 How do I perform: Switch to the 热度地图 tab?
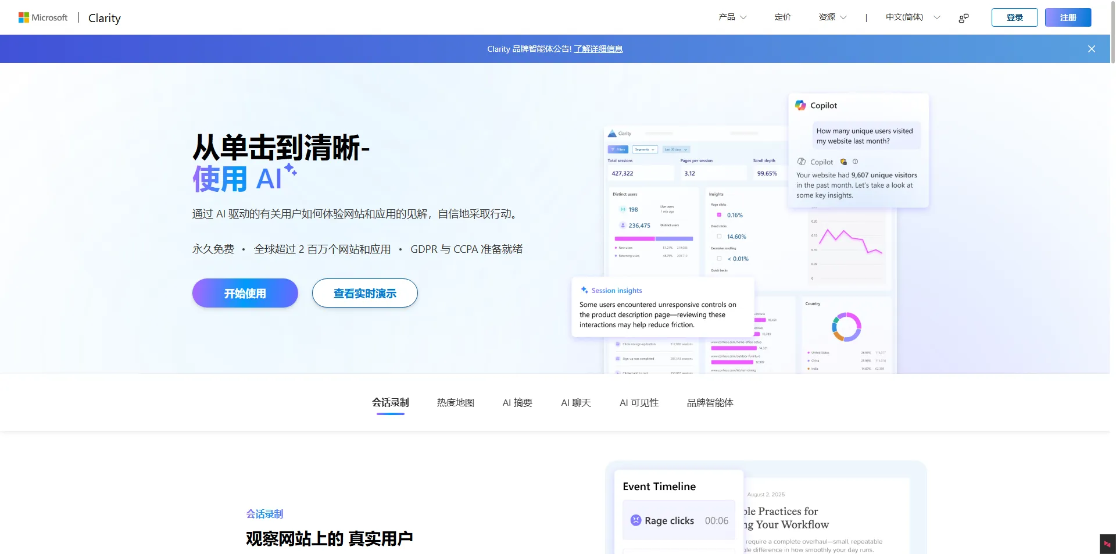[x=455, y=402]
